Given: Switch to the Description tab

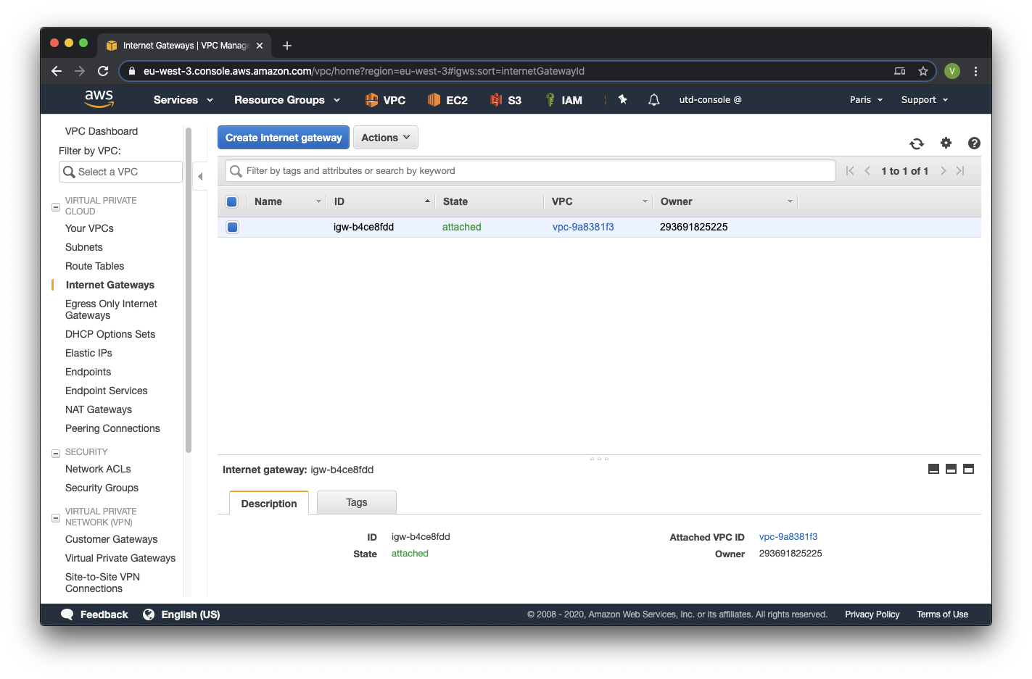Looking at the screenshot, I should click(x=269, y=503).
